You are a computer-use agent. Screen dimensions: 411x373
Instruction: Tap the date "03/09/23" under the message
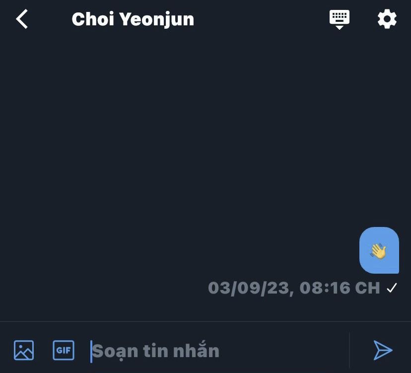[249, 288]
